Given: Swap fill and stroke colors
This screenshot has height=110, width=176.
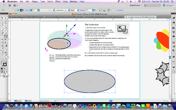Looking at the screenshot, I should pos(6,61).
